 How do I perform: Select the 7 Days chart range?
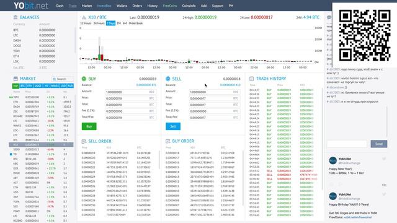110,24
